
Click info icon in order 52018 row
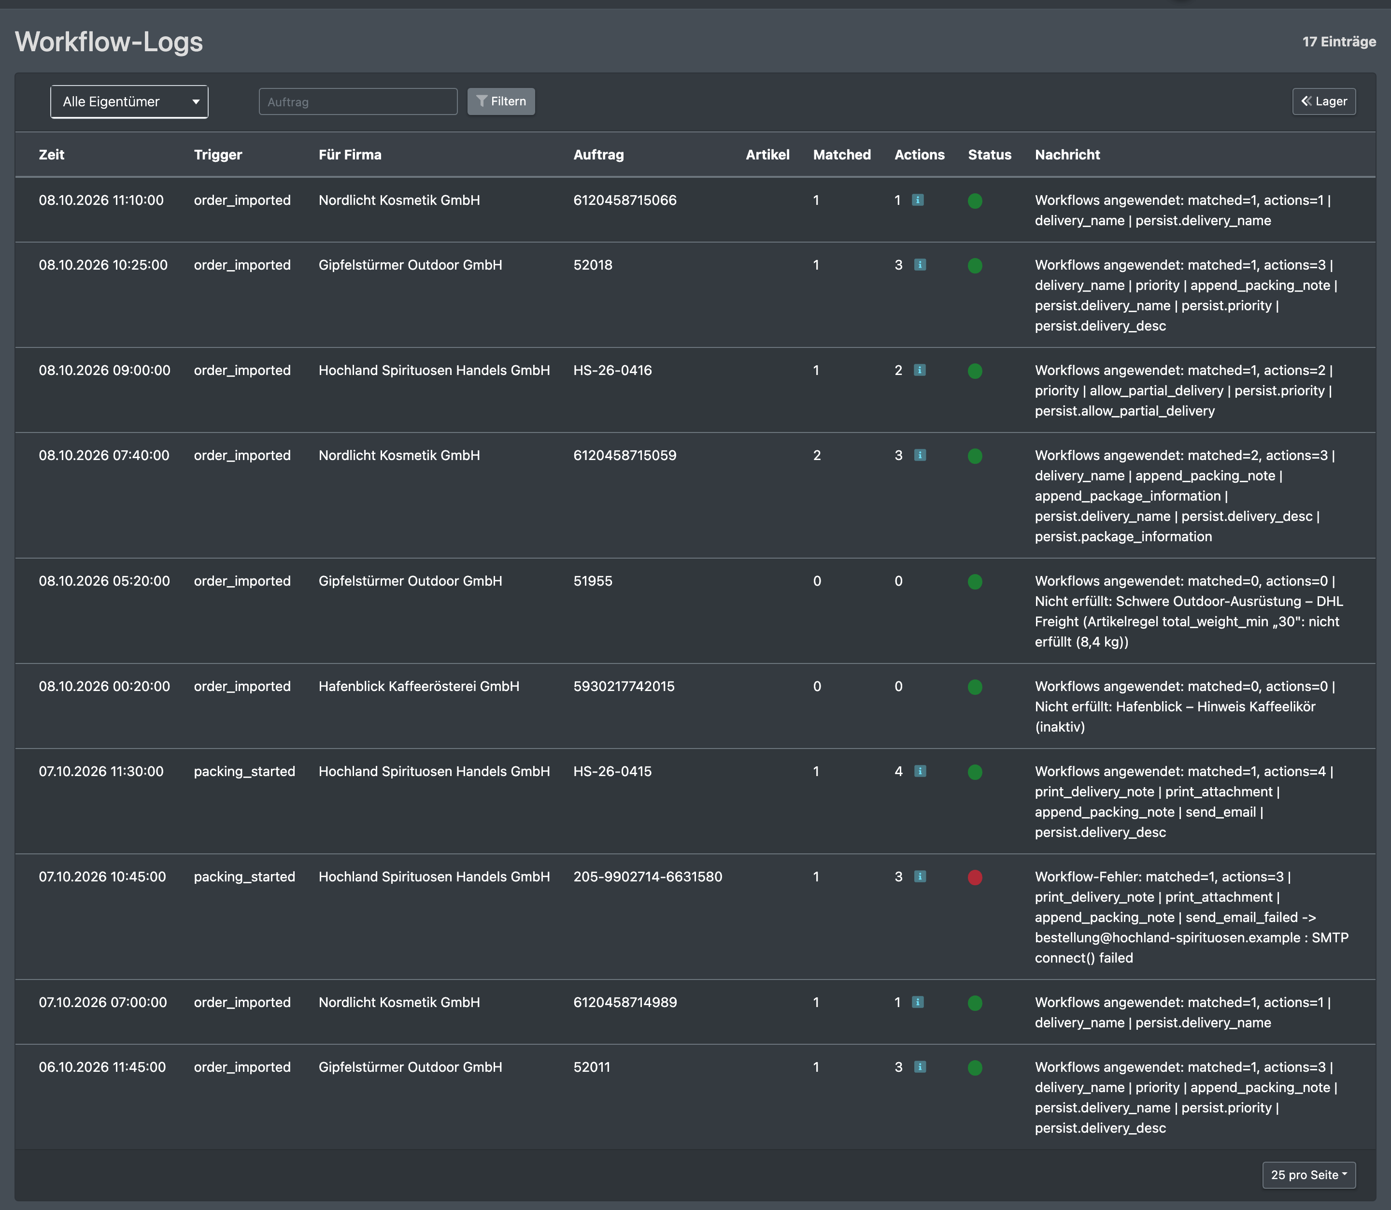920,265
